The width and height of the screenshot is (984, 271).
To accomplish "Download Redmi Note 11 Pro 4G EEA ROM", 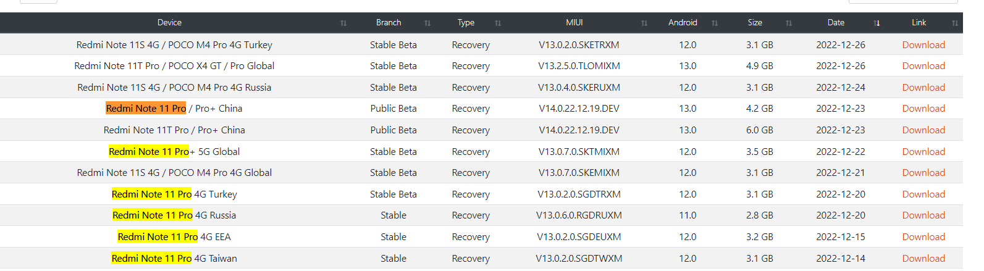I will tap(923, 236).
